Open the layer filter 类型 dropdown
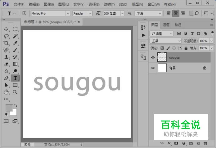 tap(161, 33)
